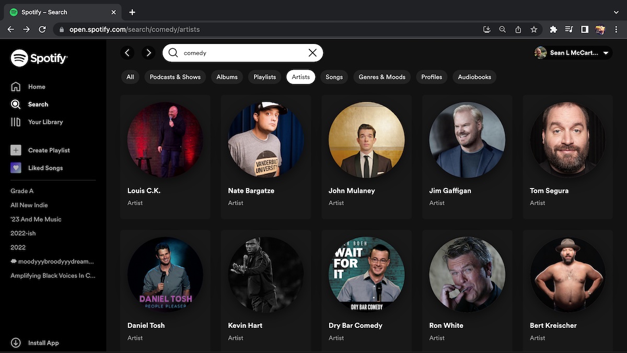Screen dimensions: 627x353
Task: Clear the comedy search with X
Action: tap(312, 53)
